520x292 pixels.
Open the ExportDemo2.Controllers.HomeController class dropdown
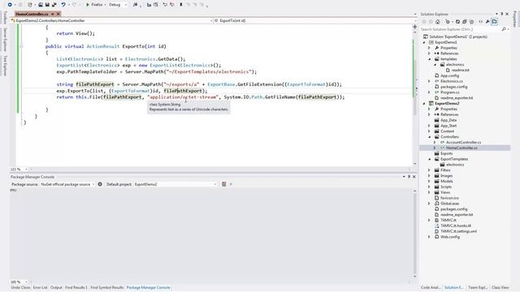tap(111, 20)
